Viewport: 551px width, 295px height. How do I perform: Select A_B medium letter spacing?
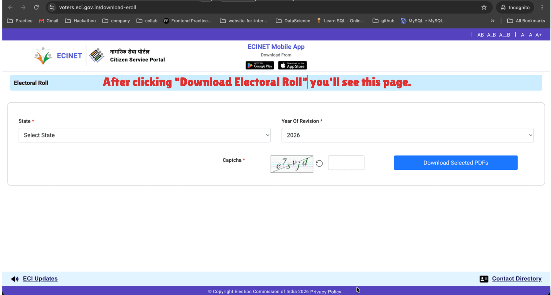[x=491, y=35]
